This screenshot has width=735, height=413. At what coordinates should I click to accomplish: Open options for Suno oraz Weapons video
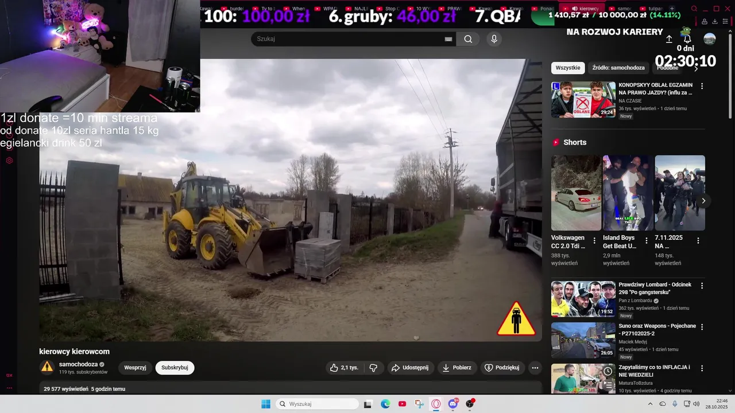(702, 327)
